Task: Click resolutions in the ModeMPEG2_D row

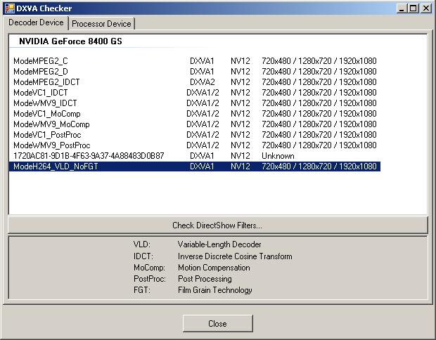Action: click(319, 72)
